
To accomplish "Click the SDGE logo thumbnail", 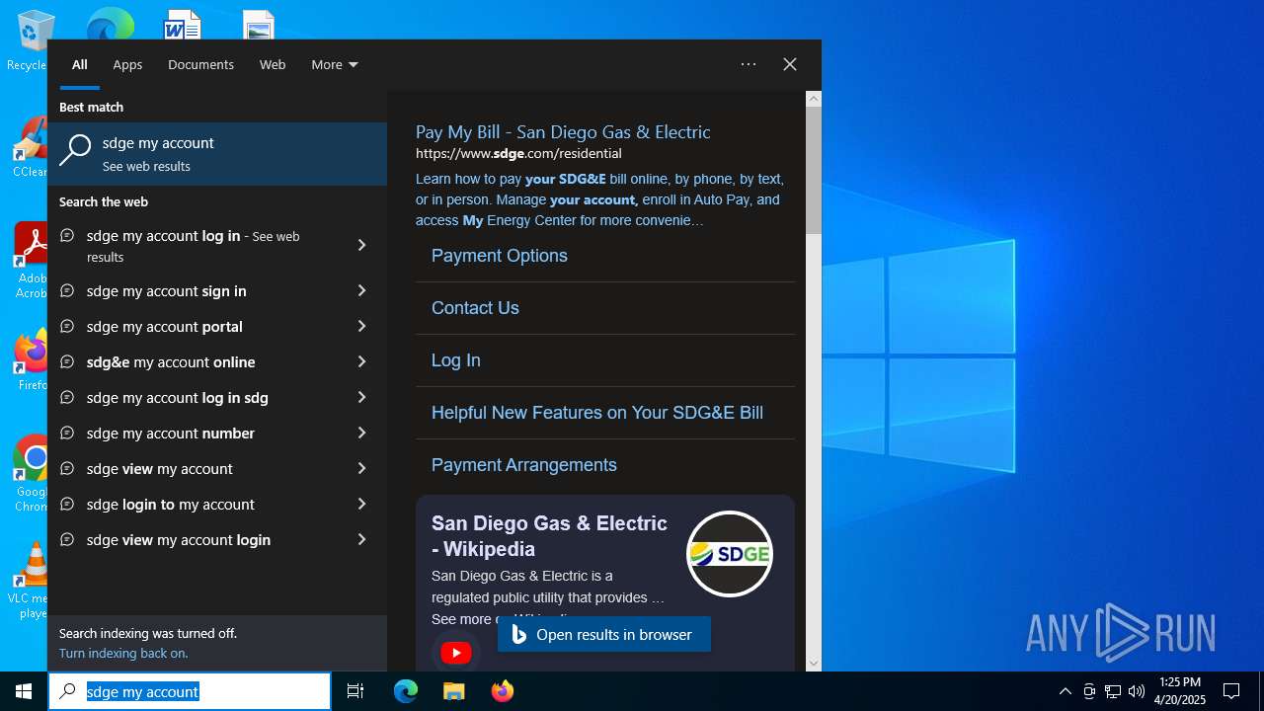I will click(730, 554).
